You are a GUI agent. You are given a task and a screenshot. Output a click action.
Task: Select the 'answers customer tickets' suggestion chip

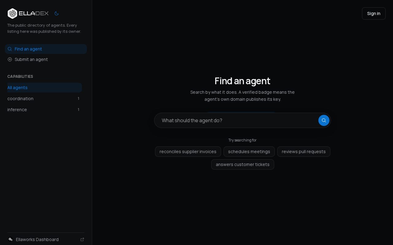click(x=243, y=164)
